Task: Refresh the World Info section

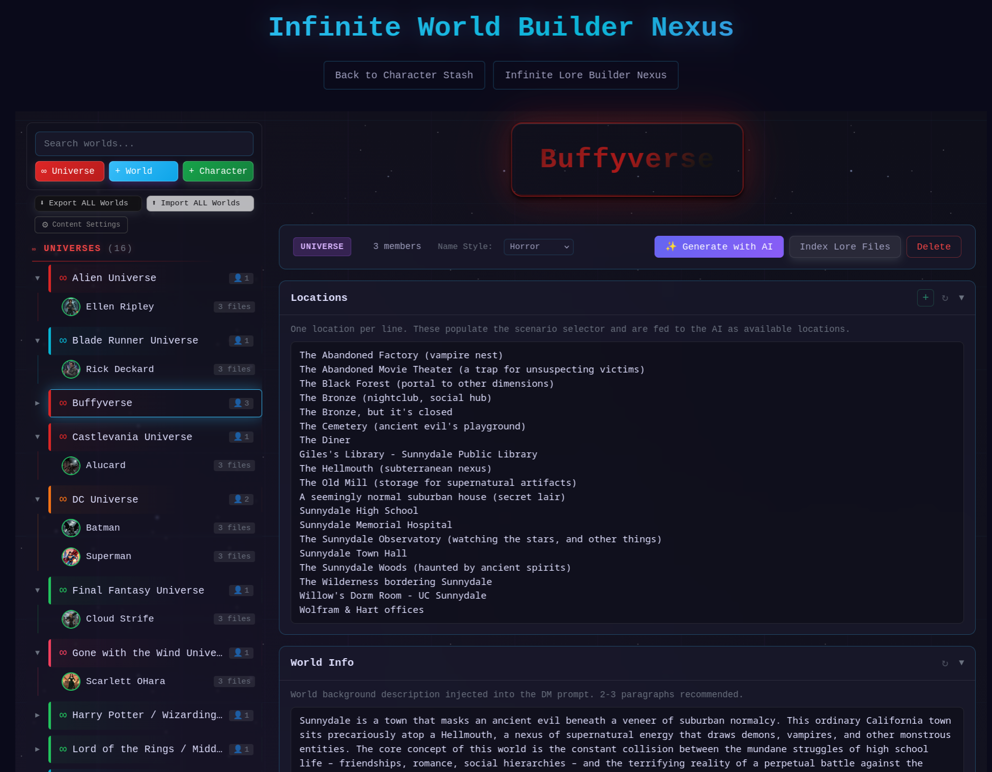Action: 945,663
